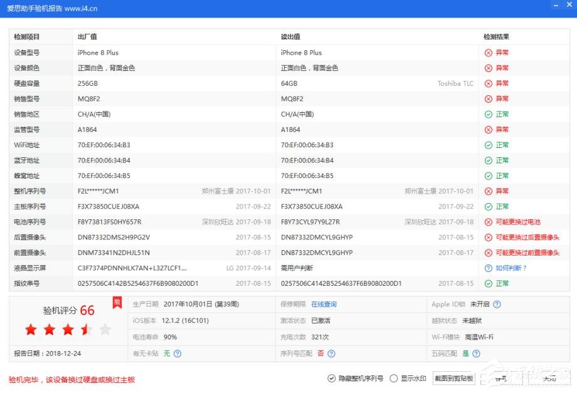Click the help icon beside 五码匹配

(476, 352)
